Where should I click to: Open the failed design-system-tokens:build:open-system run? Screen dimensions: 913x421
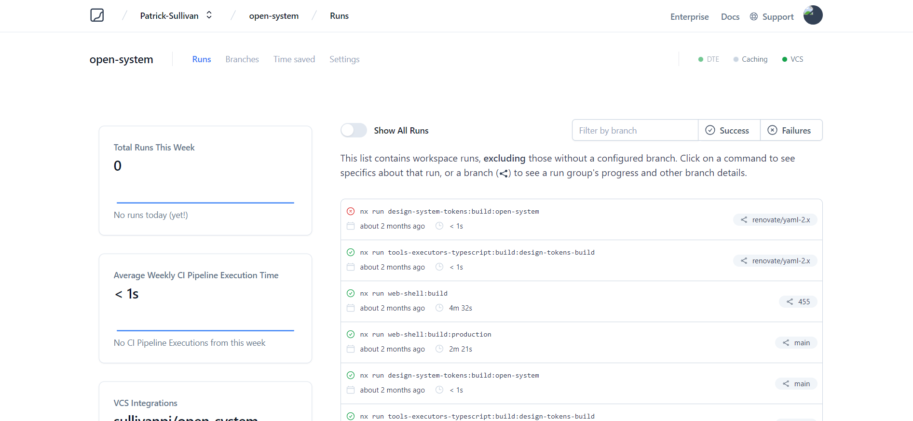point(450,211)
